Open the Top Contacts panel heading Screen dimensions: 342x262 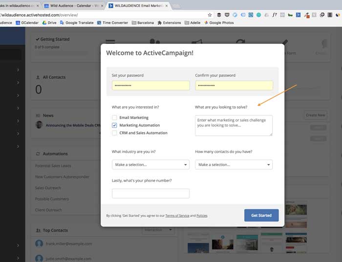55,230
